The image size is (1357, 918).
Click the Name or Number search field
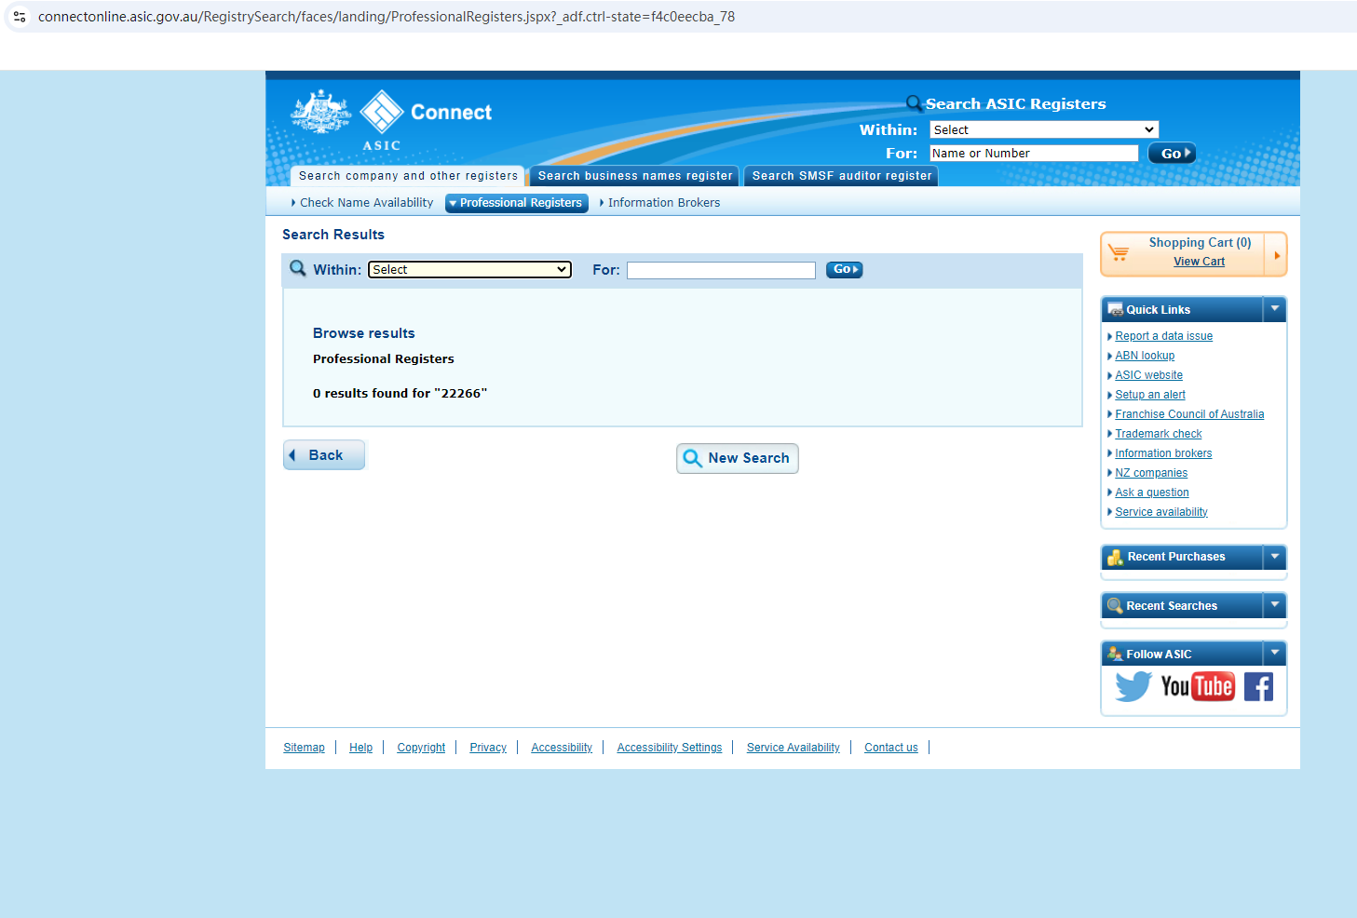pyautogui.click(x=1034, y=154)
